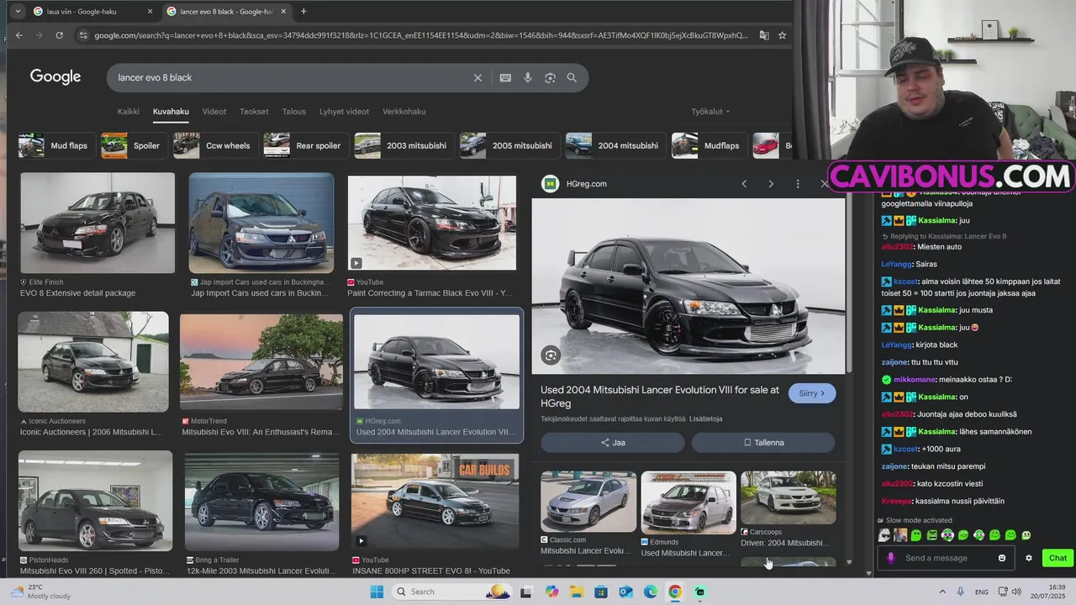Image resolution: width=1076 pixels, height=605 pixels.
Task: Open Windows Start menu
Action: click(x=377, y=592)
